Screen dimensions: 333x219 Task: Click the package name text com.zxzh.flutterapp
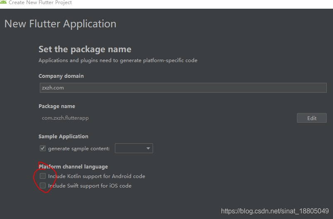(x=65, y=118)
